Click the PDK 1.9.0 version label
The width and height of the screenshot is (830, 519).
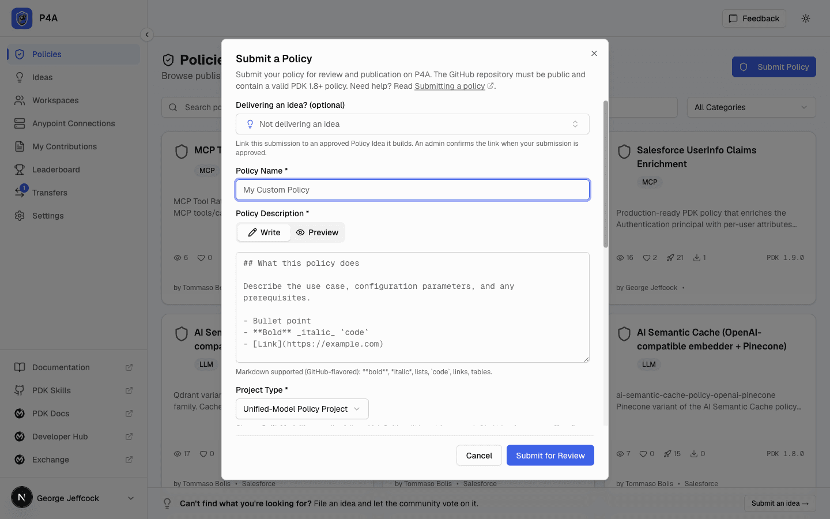coord(785,258)
